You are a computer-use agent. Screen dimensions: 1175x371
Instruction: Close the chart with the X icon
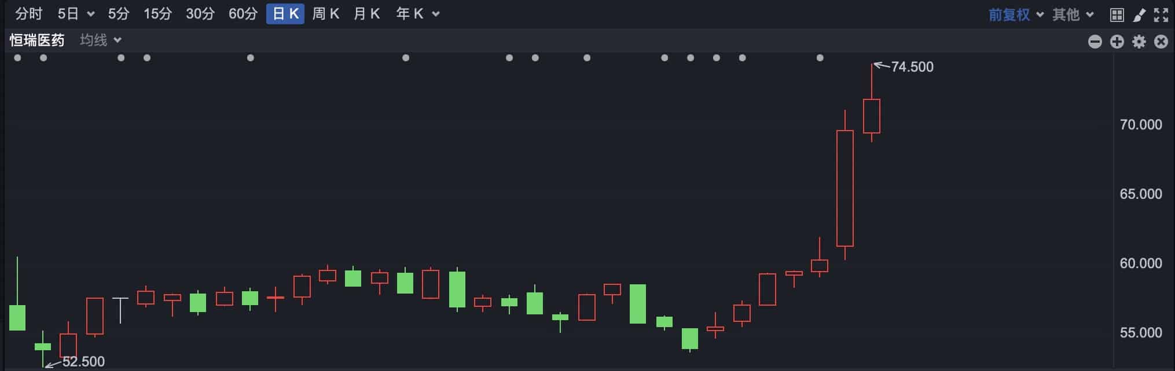[x=1161, y=41]
